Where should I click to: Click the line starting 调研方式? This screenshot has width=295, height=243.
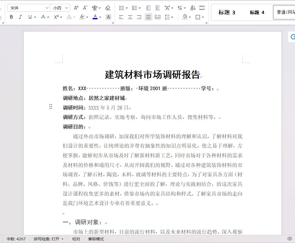pyautogui.click(x=140, y=117)
